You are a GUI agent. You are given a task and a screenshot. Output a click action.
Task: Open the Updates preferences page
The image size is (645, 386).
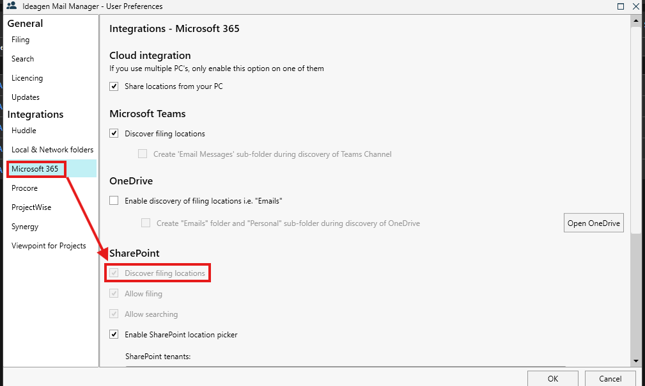[26, 97]
